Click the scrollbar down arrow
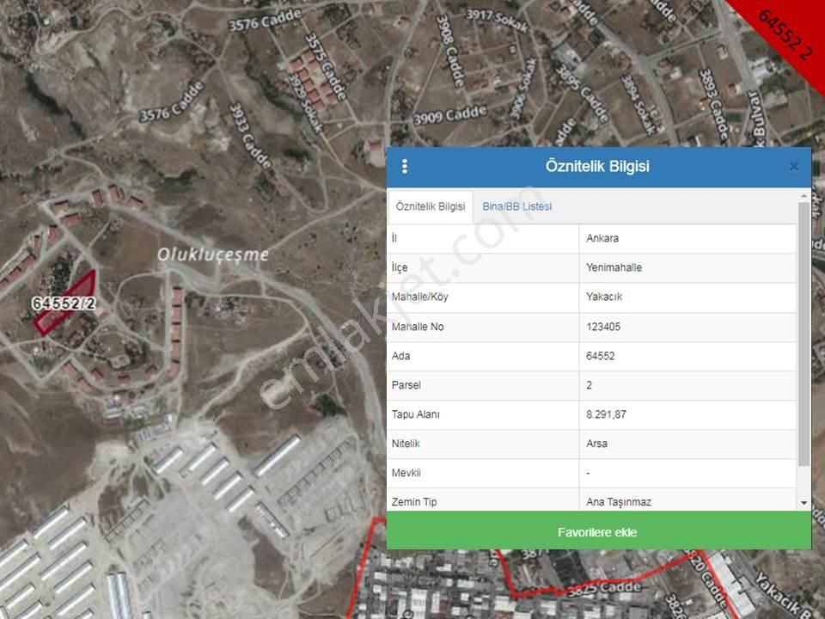825x619 pixels. point(804,503)
